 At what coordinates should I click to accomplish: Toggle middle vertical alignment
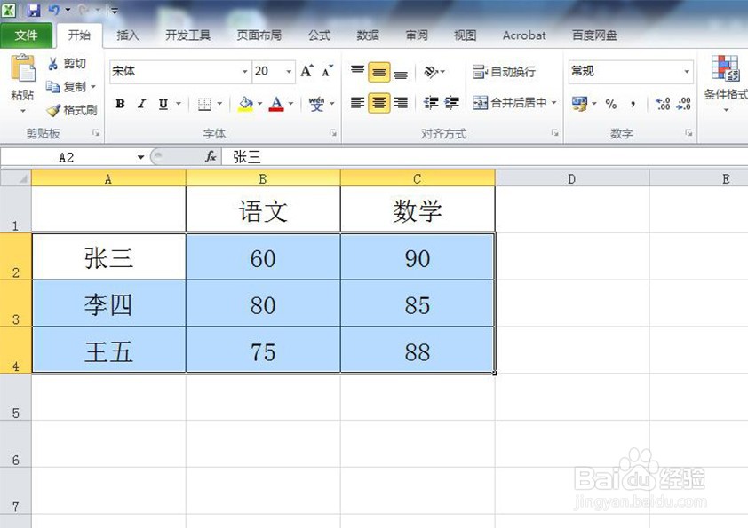(x=379, y=72)
